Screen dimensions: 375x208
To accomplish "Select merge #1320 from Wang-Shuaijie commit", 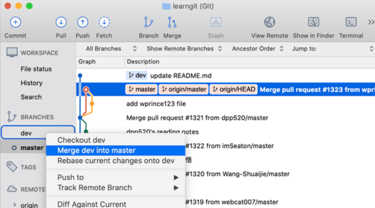I will point(237,174).
